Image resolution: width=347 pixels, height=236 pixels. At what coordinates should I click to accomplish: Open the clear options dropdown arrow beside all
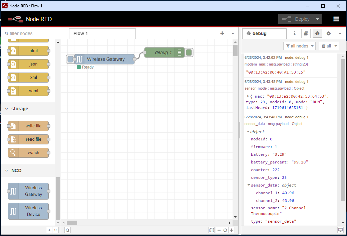(x=336, y=46)
